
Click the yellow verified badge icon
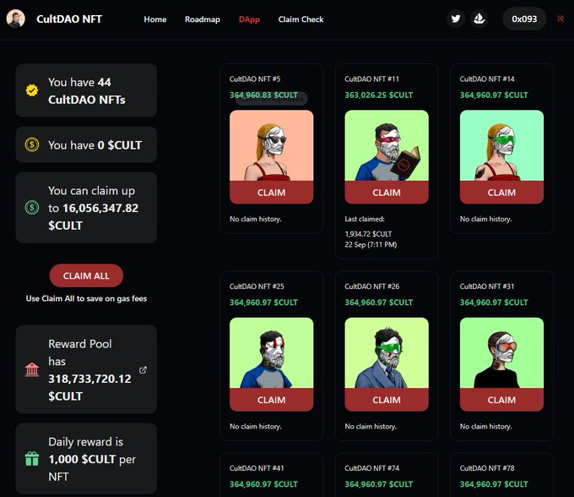pyautogui.click(x=32, y=90)
